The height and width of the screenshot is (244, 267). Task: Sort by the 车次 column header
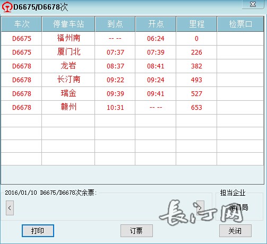click(22, 24)
